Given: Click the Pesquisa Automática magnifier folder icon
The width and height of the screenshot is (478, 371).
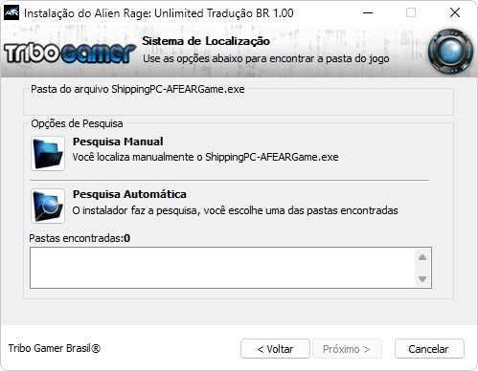Looking at the screenshot, I should pos(48,206).
